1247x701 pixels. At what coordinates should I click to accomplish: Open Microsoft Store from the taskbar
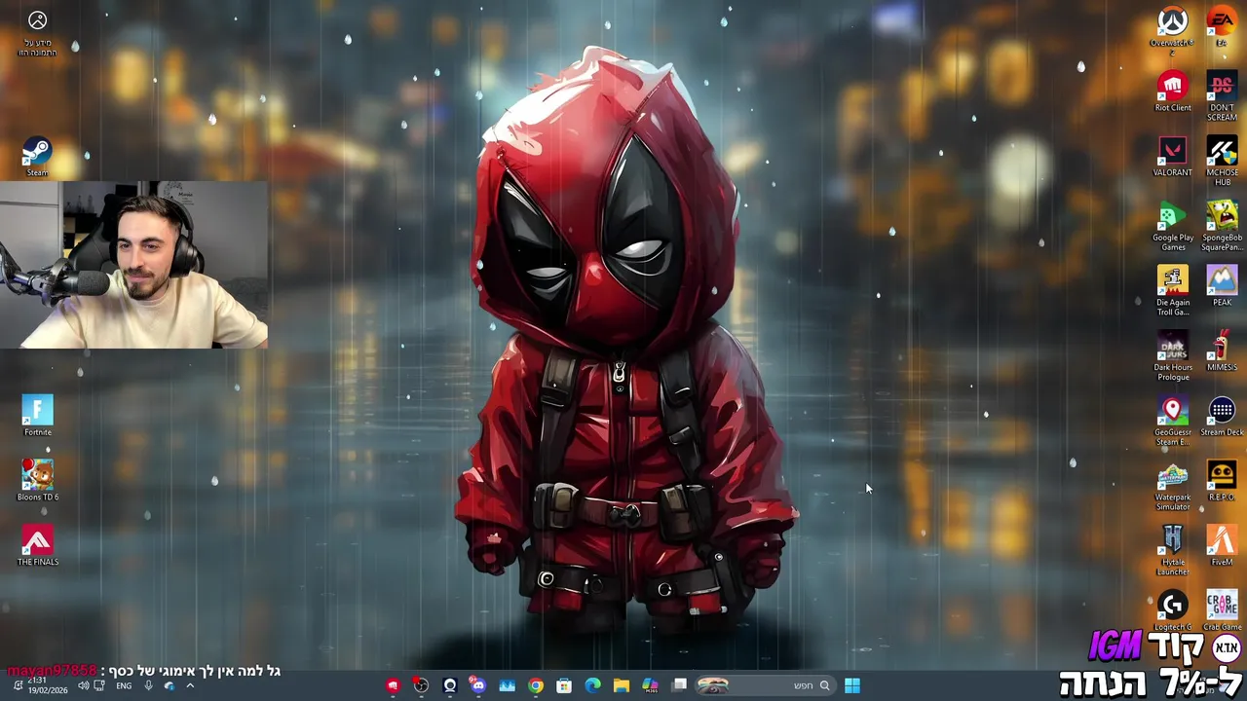pos(564,685)
